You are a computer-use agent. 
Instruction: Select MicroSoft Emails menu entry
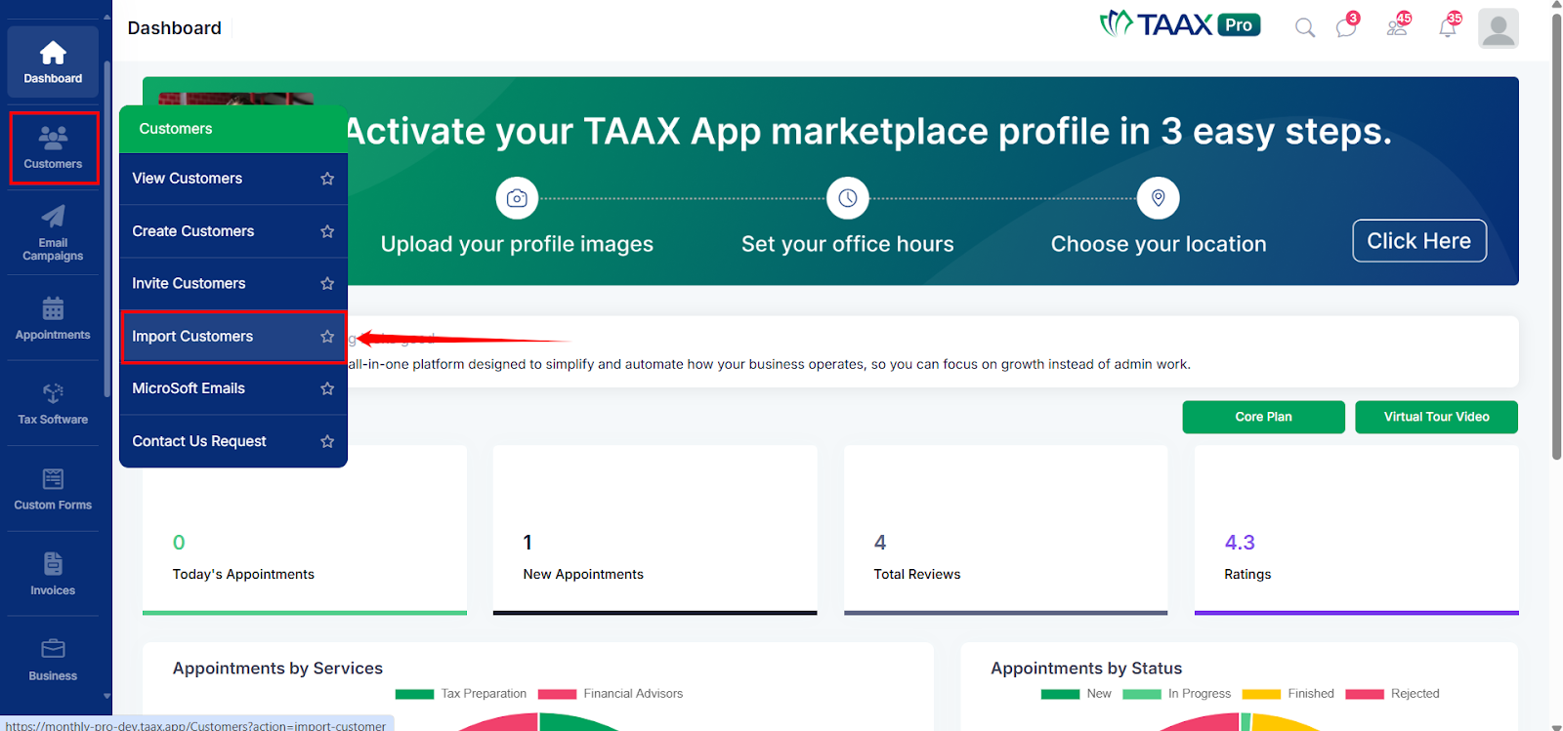[233, 388]
